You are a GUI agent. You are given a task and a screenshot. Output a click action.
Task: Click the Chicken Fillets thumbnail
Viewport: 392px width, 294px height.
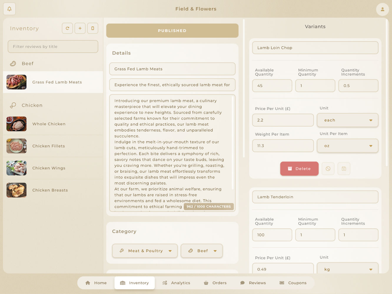[16, 146]
